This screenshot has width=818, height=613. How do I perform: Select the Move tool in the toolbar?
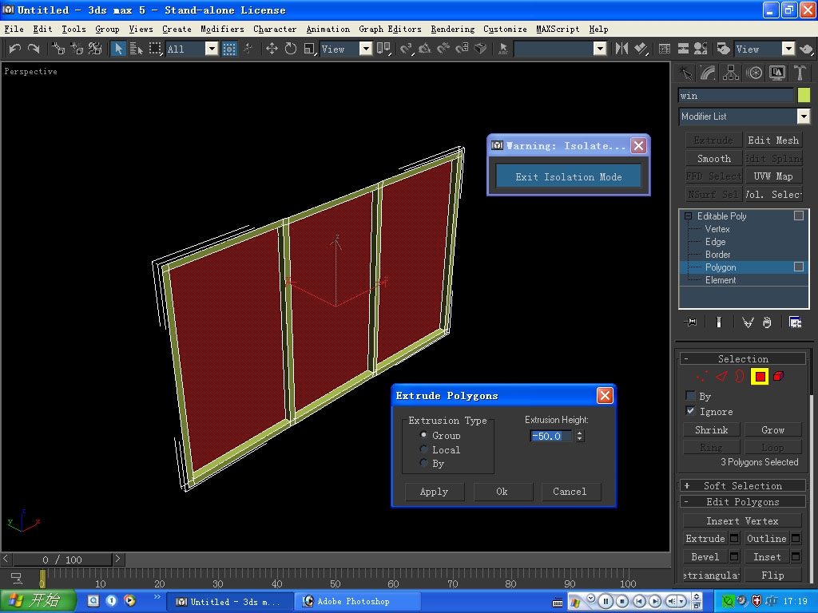point(272,49)
